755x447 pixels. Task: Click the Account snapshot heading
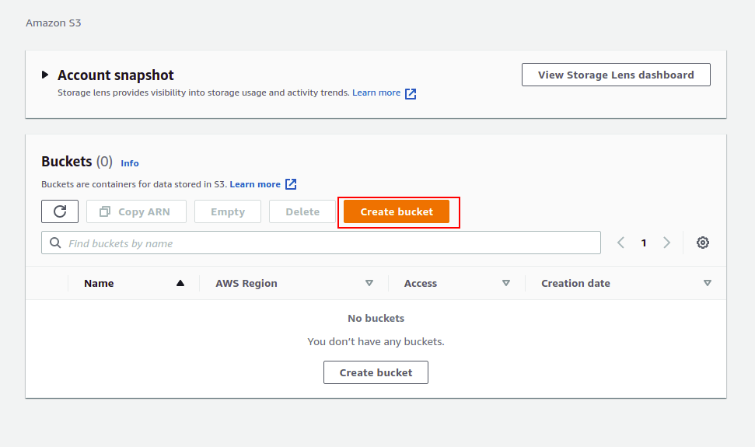116,75
